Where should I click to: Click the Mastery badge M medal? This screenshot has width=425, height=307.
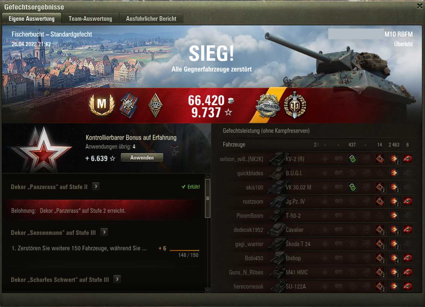[102, 105]
